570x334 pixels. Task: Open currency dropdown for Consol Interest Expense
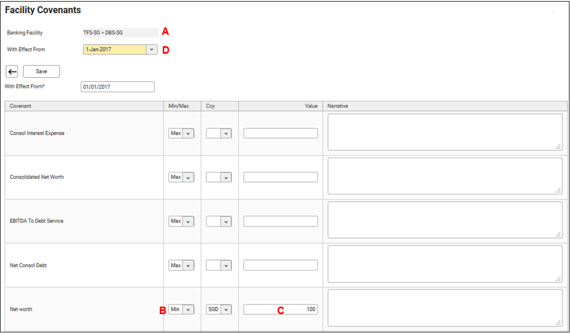point(219,133)
